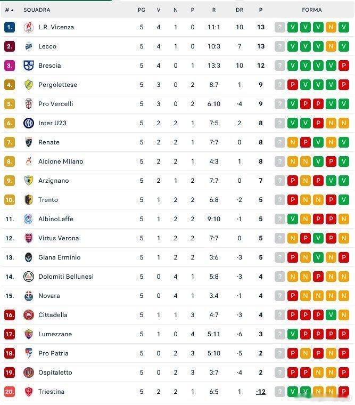Open the L.R. Vicenza team crest
The image size is (355, 405).
tap(29, 27)
